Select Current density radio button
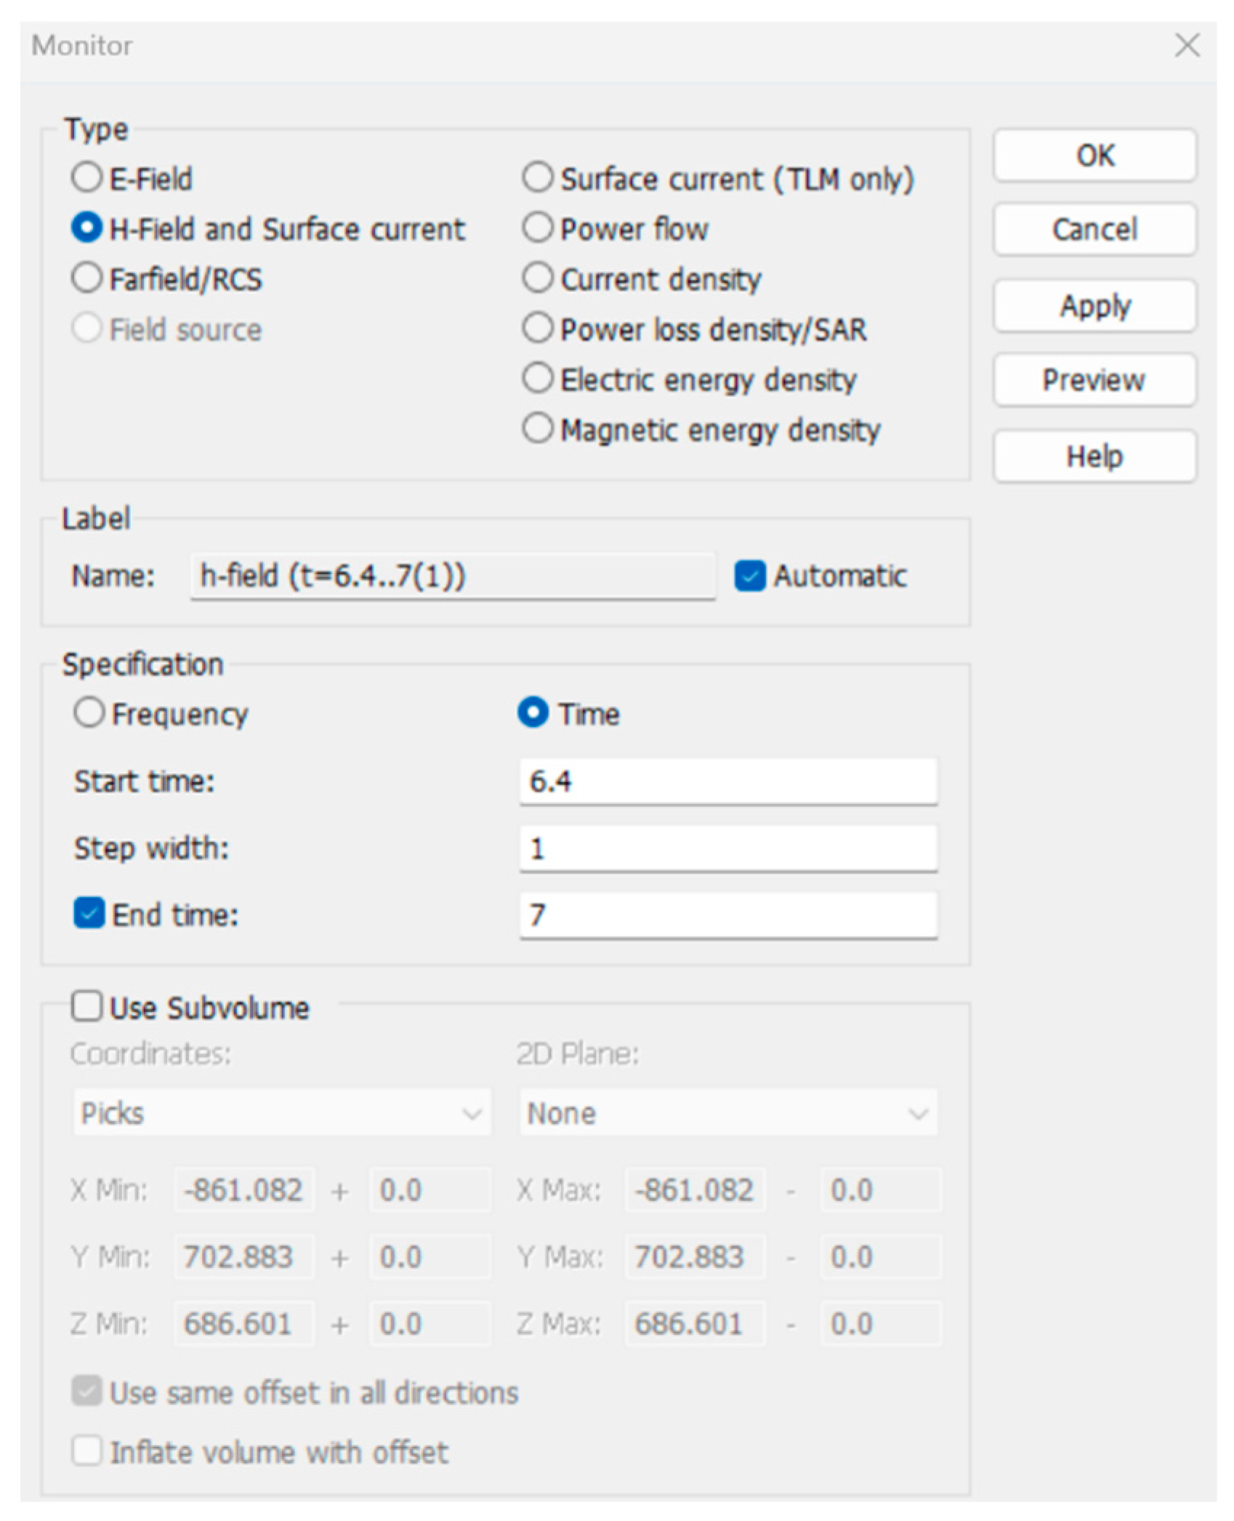The width and height of the screenshot is (1234, 1521). click(x=537, y=278)
